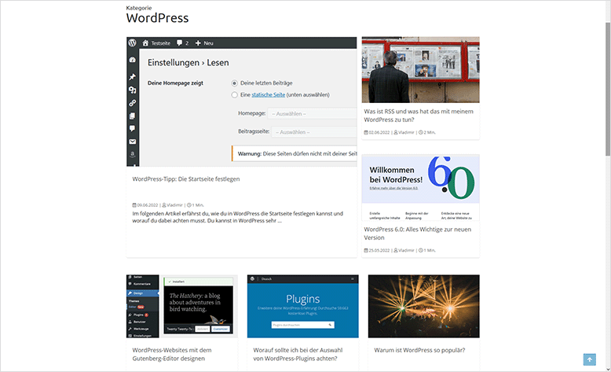The height and width of the screenshot is (372, 611).
Task: Click the 'WordPress' category heading
Action: (x=157, y=18)
